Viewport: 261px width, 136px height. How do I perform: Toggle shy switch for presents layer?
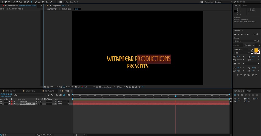coord(37,101)
